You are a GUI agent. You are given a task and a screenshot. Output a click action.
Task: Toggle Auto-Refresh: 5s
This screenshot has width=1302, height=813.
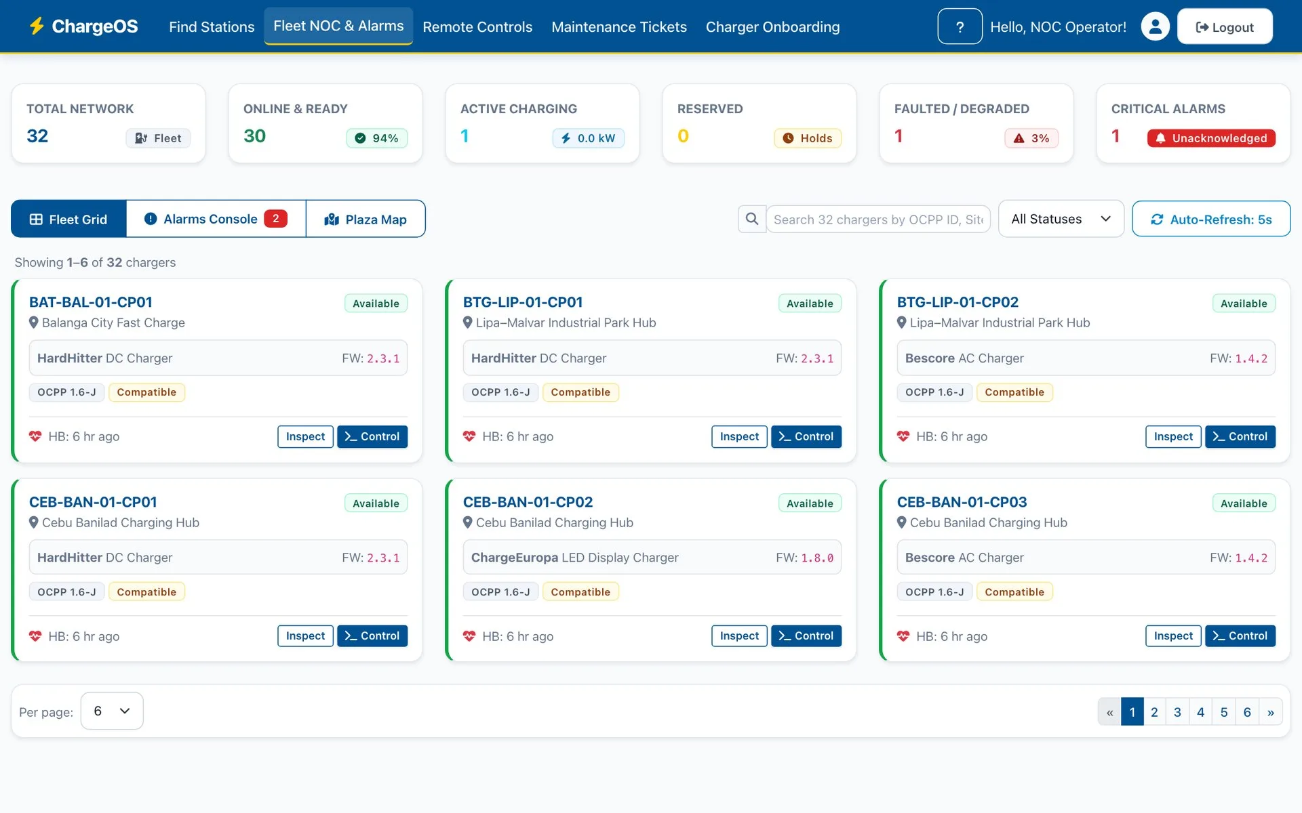tap(1211, 219)
